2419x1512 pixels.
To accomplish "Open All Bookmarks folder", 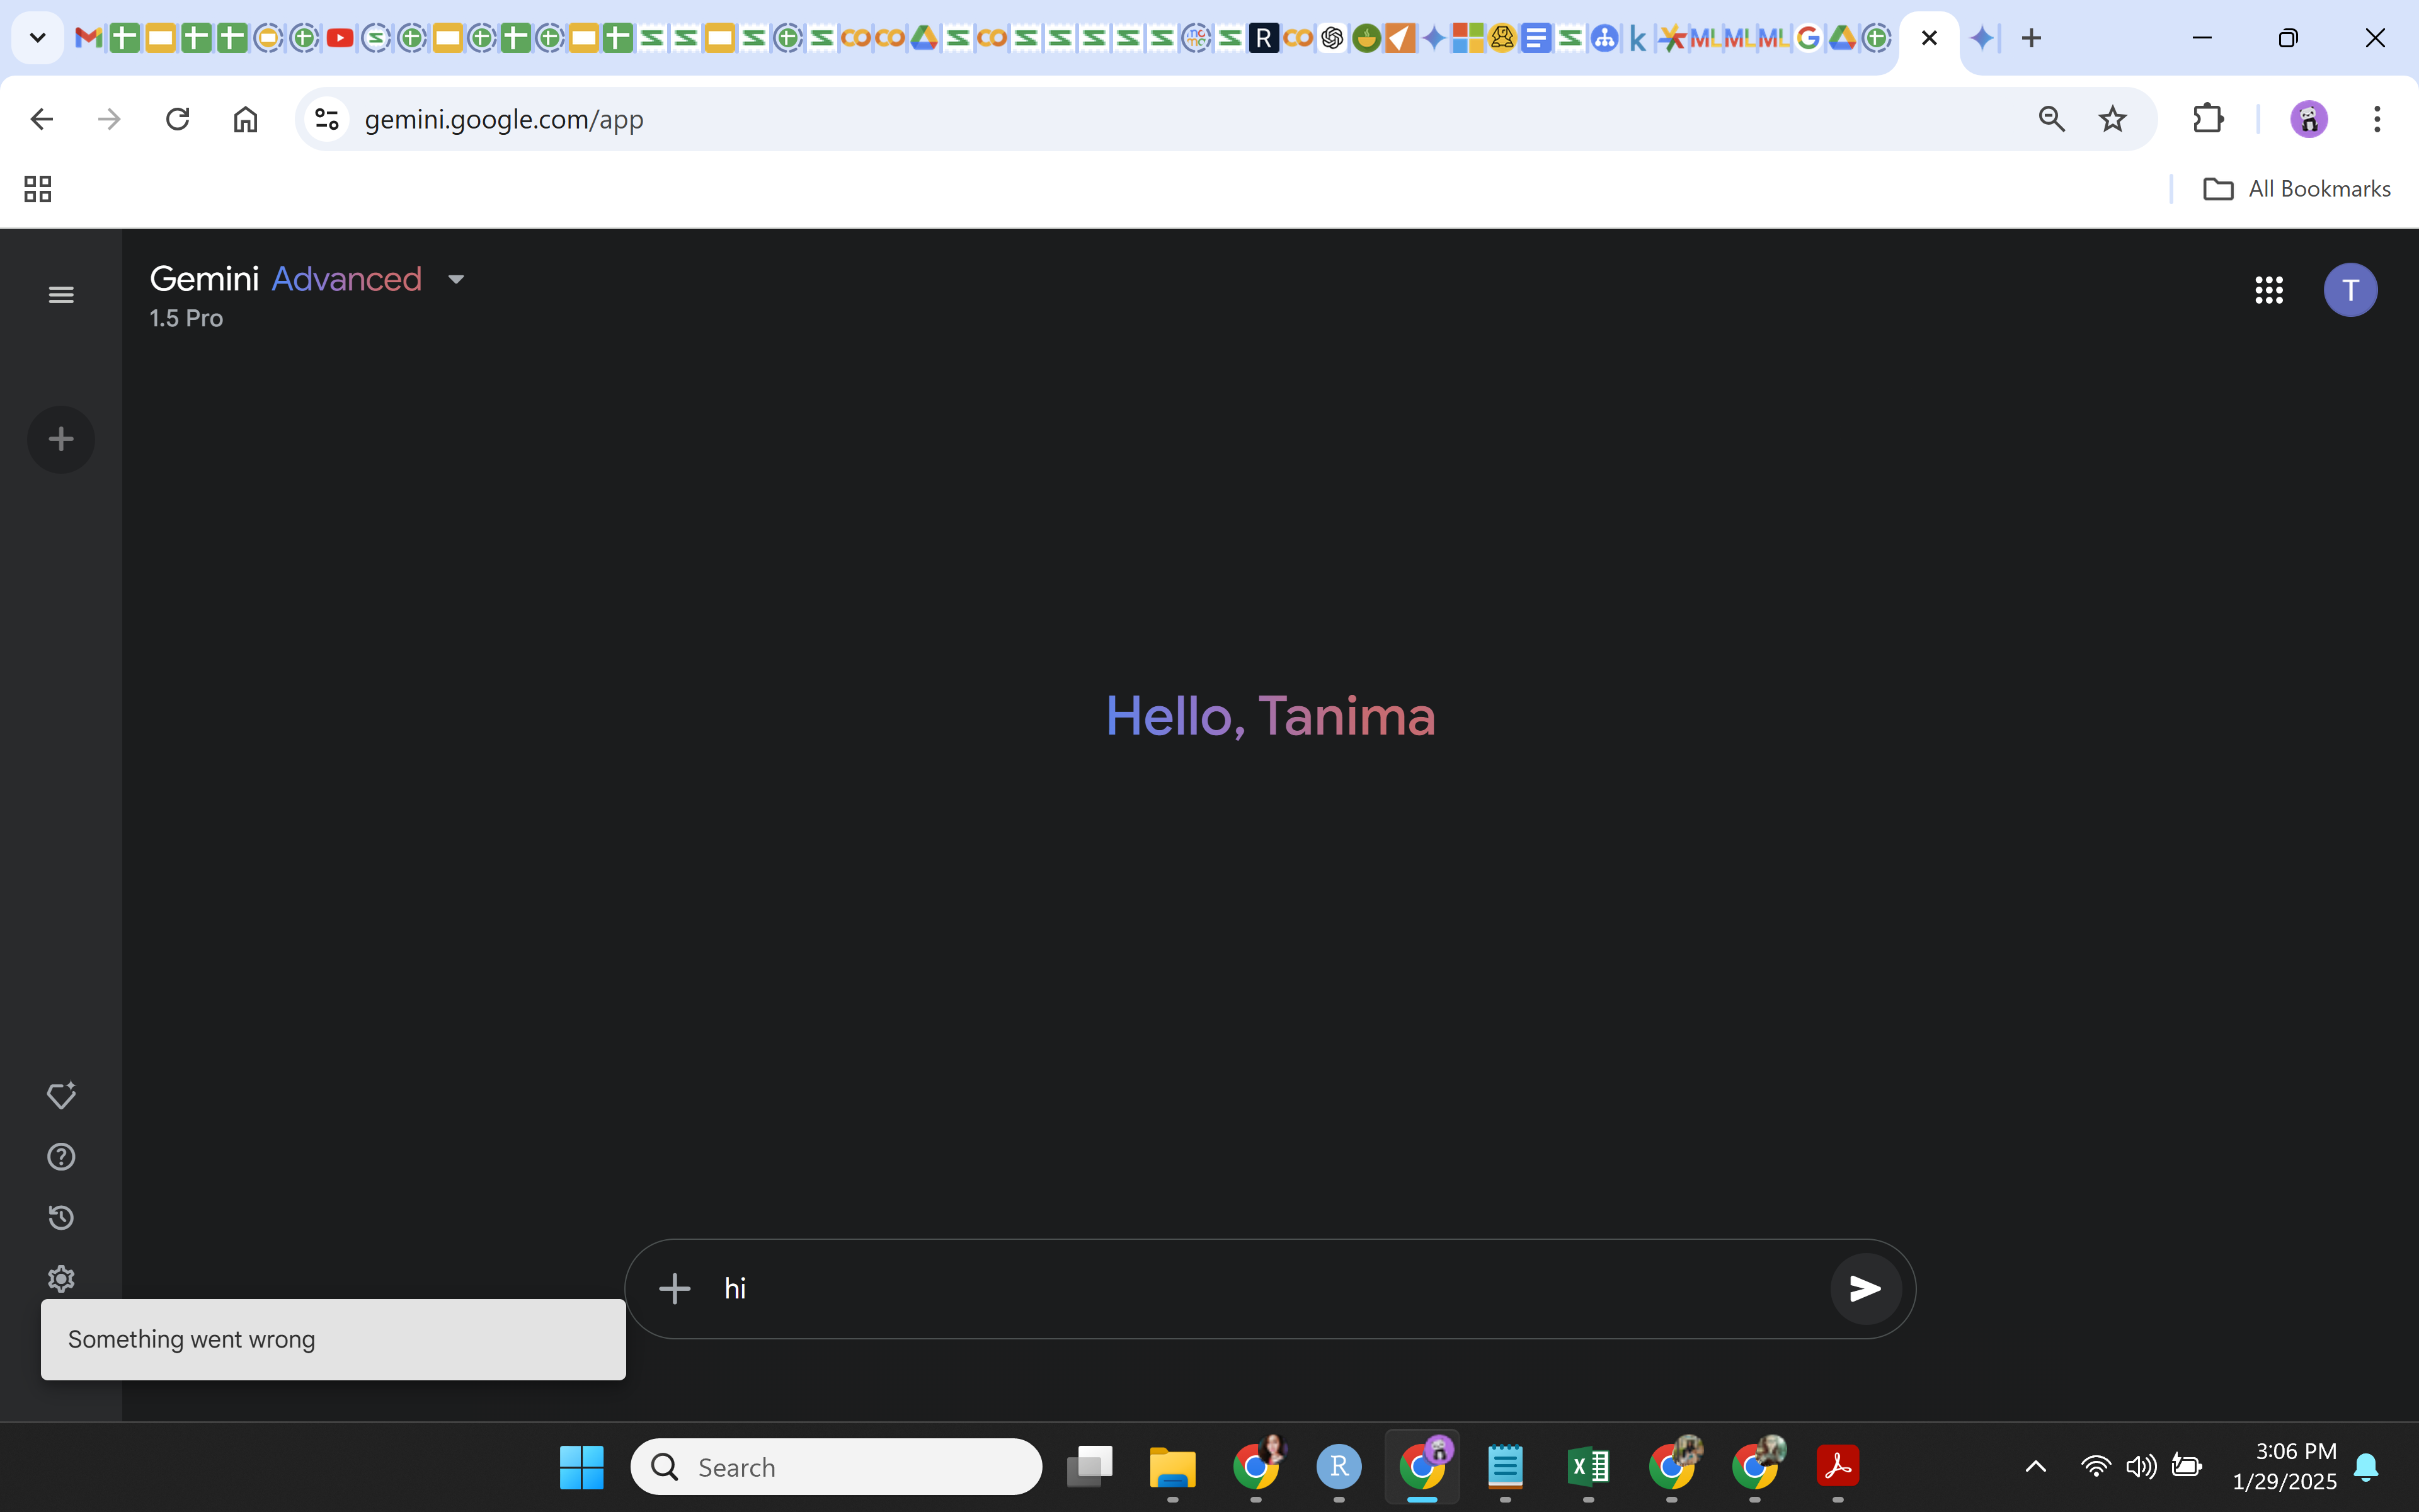I will (x=2297, y=189).
